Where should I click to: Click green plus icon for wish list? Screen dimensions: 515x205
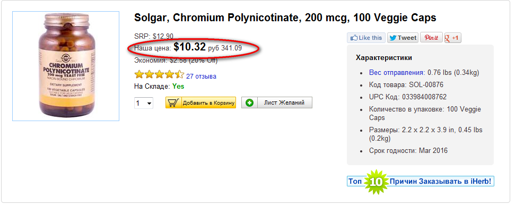tap(250, 102)
